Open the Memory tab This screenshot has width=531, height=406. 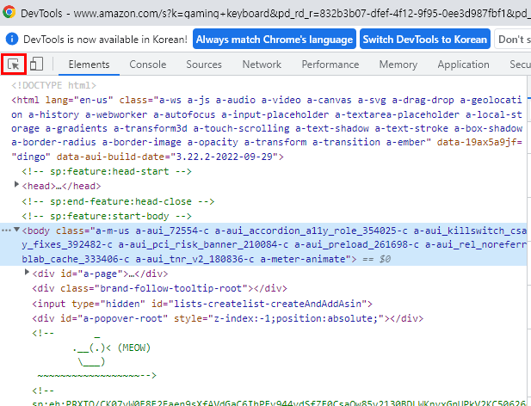(x=398, y=65)
